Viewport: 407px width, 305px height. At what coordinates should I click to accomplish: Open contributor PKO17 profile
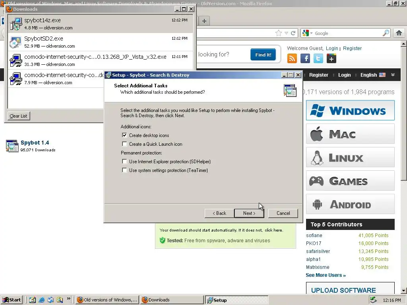click(x=314, y=243)
